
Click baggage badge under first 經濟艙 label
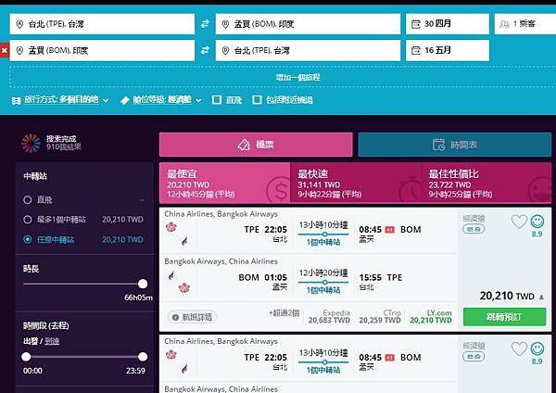click(x=474, y=229)
